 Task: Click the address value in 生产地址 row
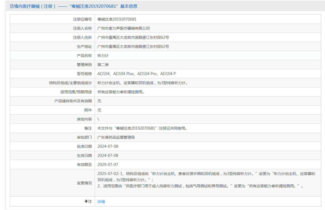pyautogui.click(x=133, y=46)
